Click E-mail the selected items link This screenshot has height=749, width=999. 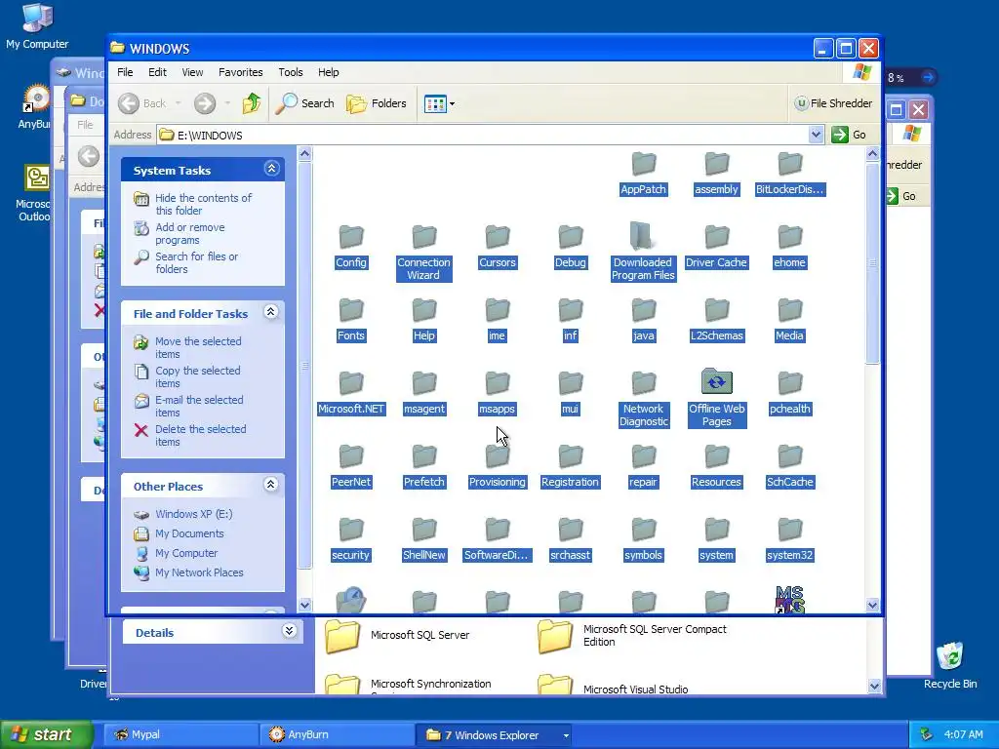[199, 406]
